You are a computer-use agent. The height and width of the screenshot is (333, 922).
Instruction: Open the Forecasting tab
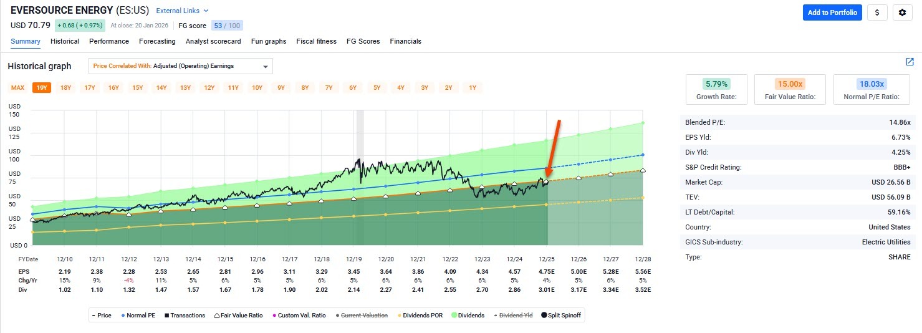157,41
